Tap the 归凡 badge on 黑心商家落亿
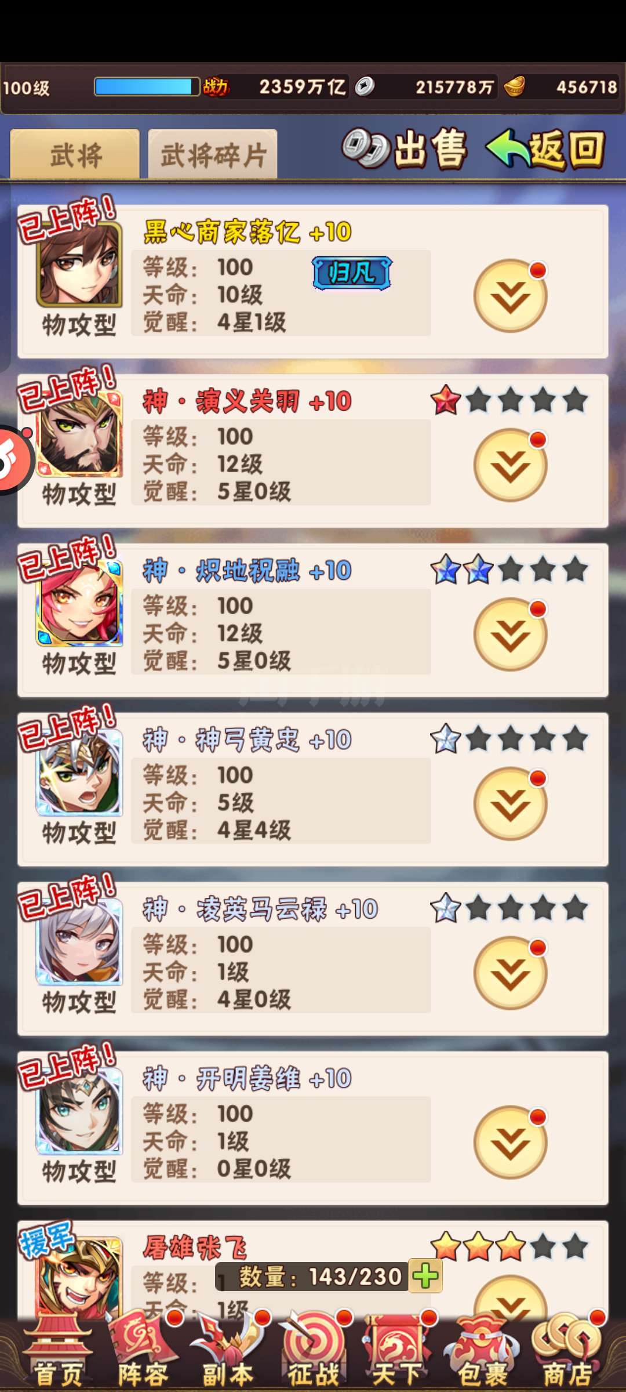This screenshot has height=1392, width=626. pos(352,273)
